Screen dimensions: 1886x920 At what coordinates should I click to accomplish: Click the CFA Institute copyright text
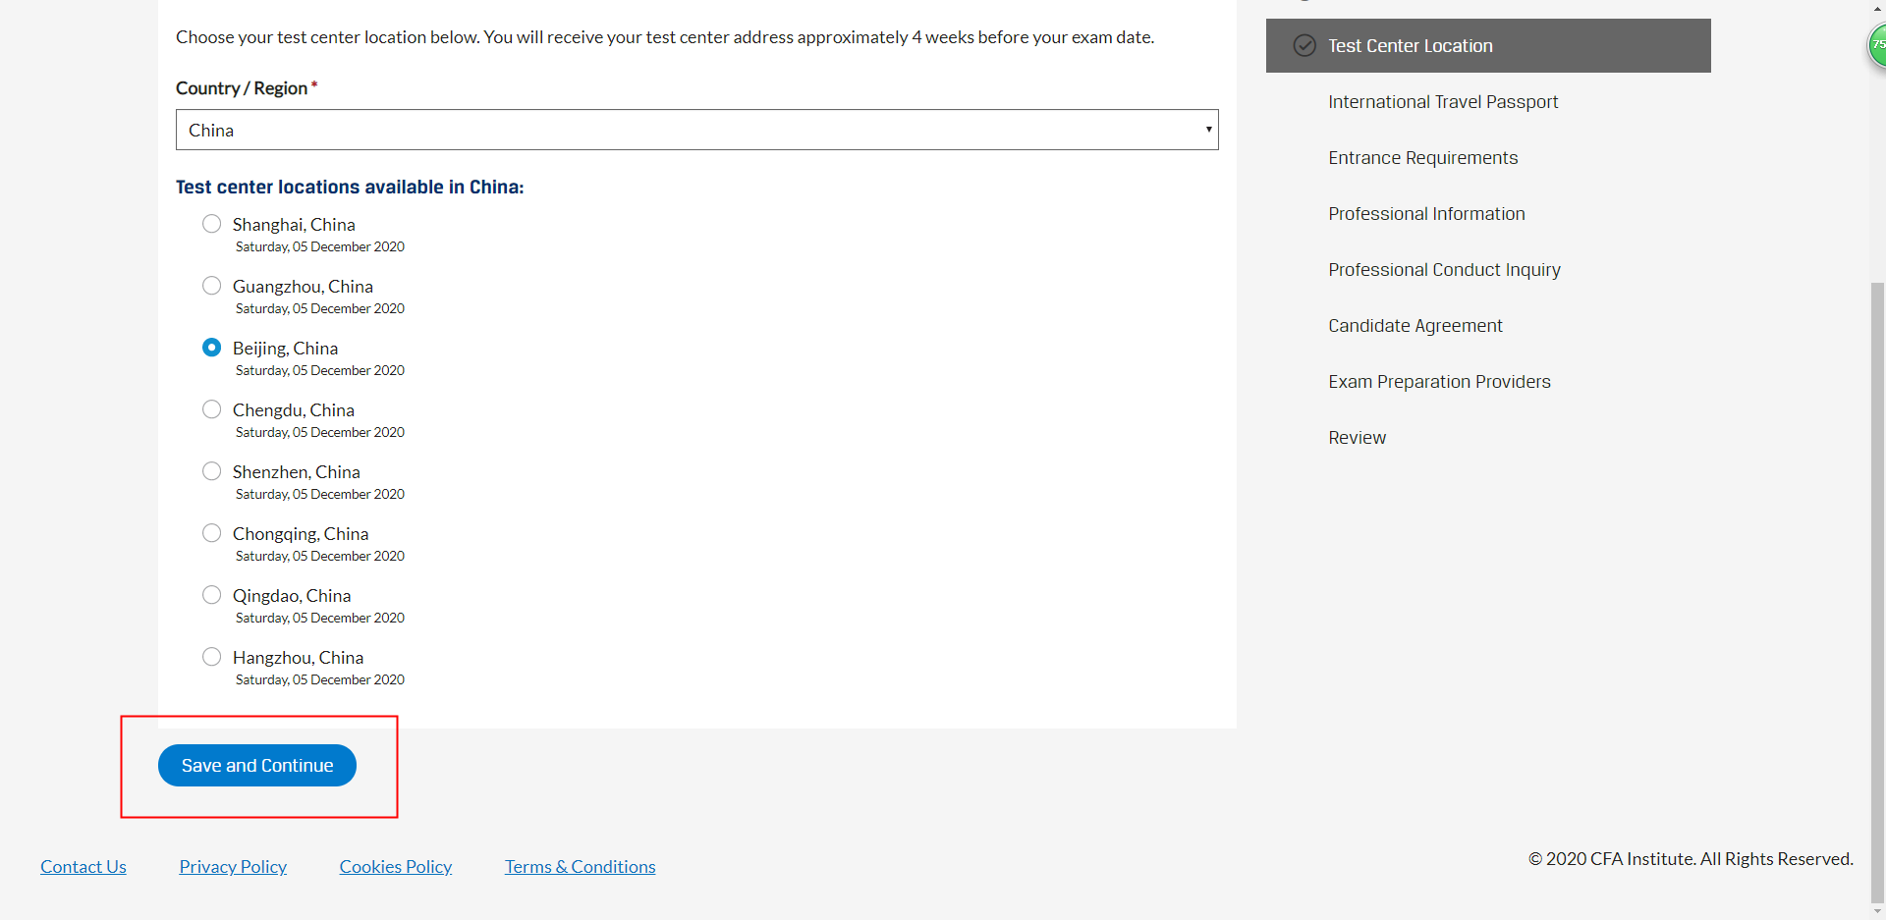(1691, 859)
